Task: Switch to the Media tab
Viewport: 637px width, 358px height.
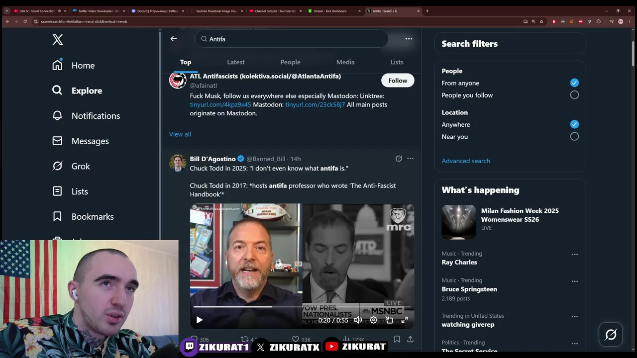Action: click(x=345, y=62)
